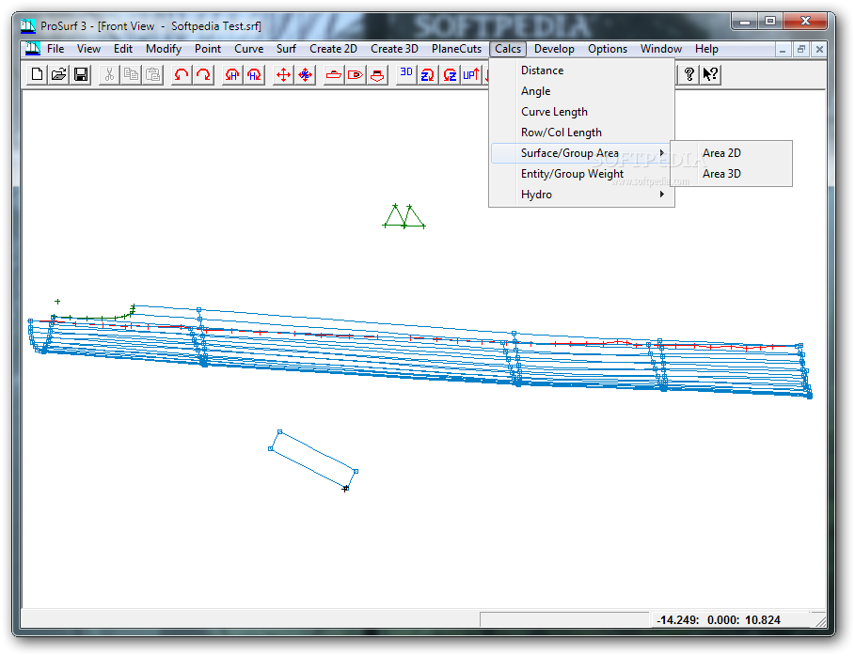Choose Distance from the Calcs menu

(582, 70)
